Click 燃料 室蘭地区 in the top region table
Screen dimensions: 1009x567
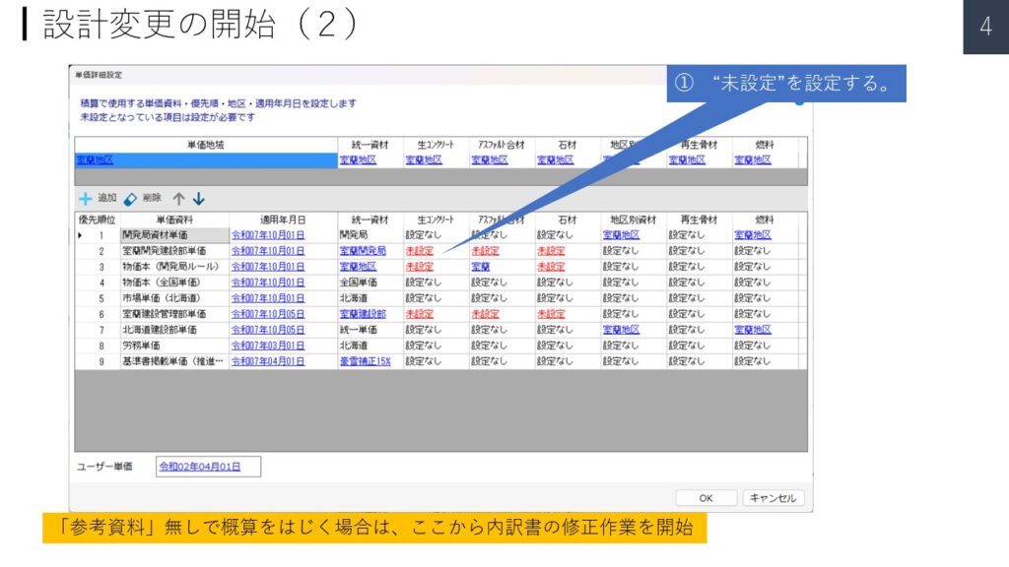coord(753,160)
